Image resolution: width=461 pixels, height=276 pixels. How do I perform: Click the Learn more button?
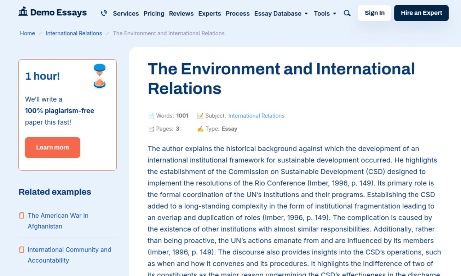point(53,147)
